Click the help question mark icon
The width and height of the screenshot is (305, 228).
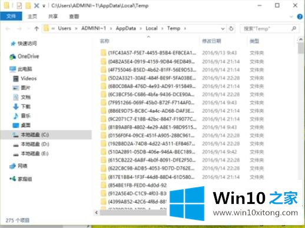(x=300, y=16)
